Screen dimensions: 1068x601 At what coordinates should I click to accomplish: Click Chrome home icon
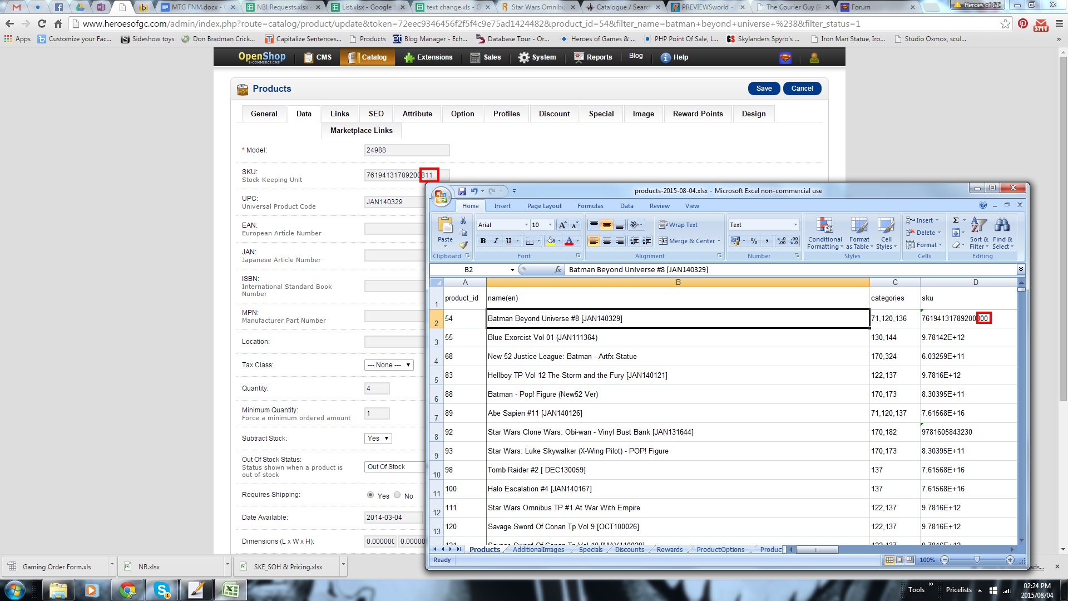[58, 24]
